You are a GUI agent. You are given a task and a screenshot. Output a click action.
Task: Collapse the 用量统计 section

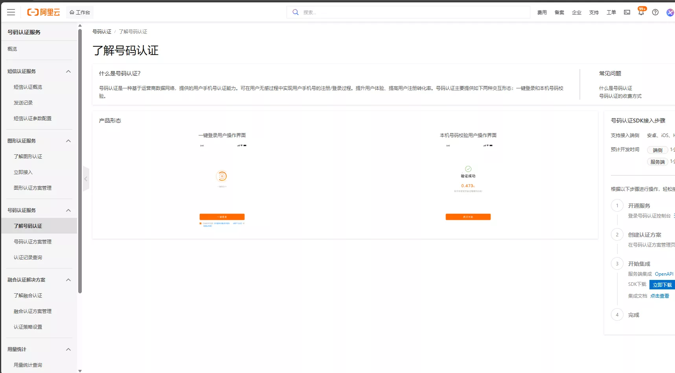click(x=68, y=349)
